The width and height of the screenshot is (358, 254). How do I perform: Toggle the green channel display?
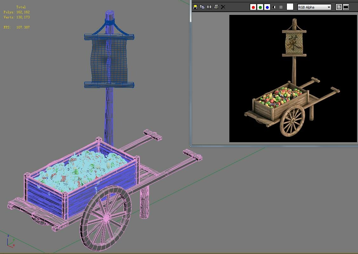pos(260,7)
